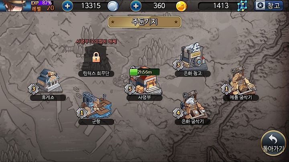Click the 은화 굴삭기 name label

[193, 122]
